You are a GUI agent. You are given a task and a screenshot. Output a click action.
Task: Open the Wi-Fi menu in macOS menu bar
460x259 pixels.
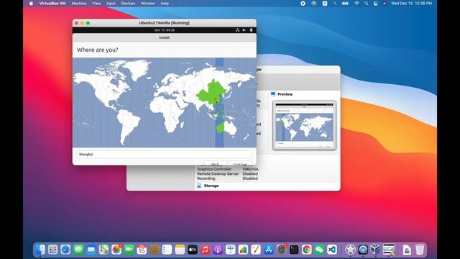356,4
